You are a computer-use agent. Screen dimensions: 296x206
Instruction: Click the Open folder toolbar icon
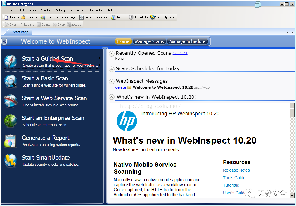(x=23, y=17)
